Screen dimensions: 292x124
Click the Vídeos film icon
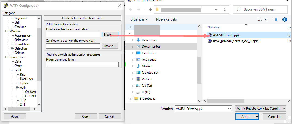pos(138,79)
